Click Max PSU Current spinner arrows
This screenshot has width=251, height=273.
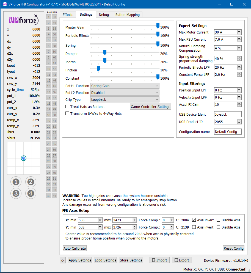239,39
